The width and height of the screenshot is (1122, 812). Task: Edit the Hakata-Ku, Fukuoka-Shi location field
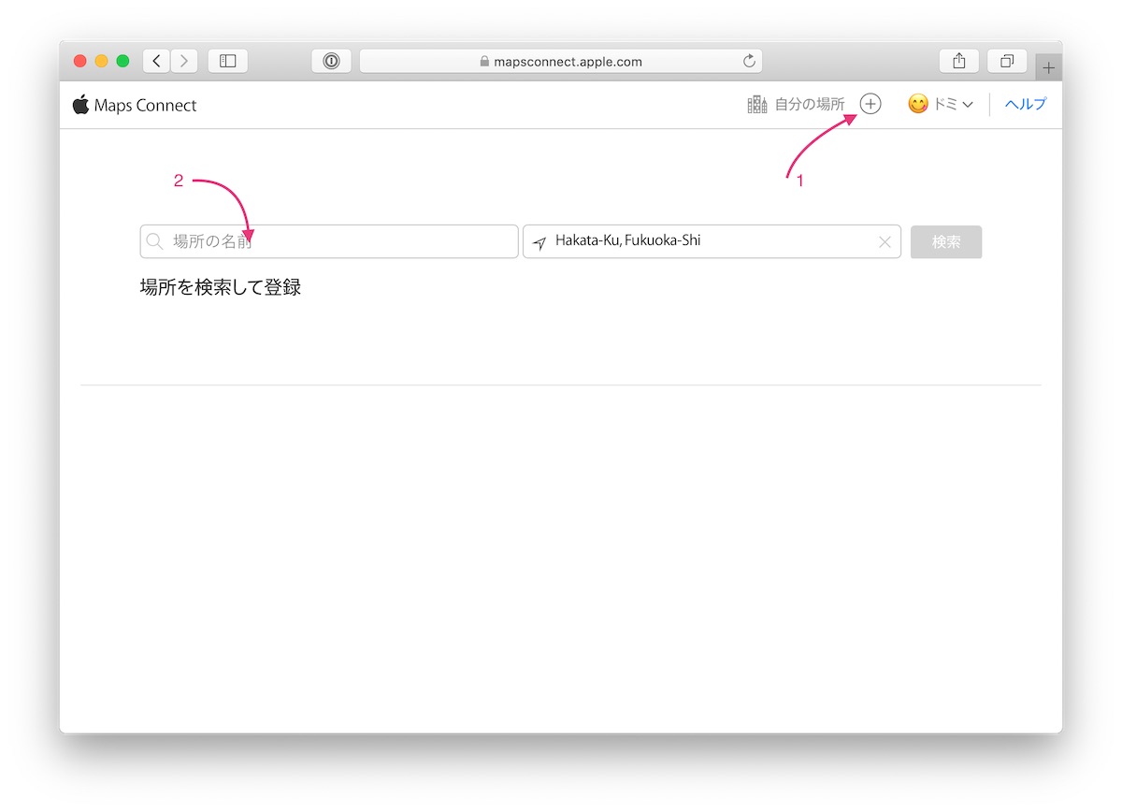pos(712,241)
